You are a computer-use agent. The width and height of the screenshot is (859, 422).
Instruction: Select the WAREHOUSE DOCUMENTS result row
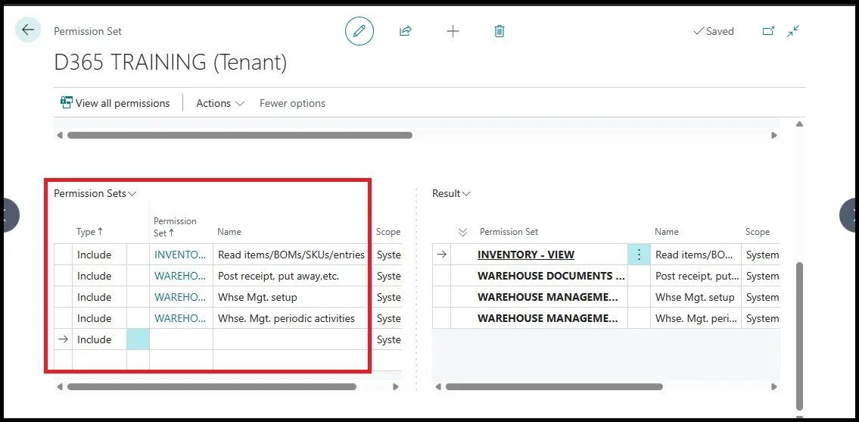551,276
